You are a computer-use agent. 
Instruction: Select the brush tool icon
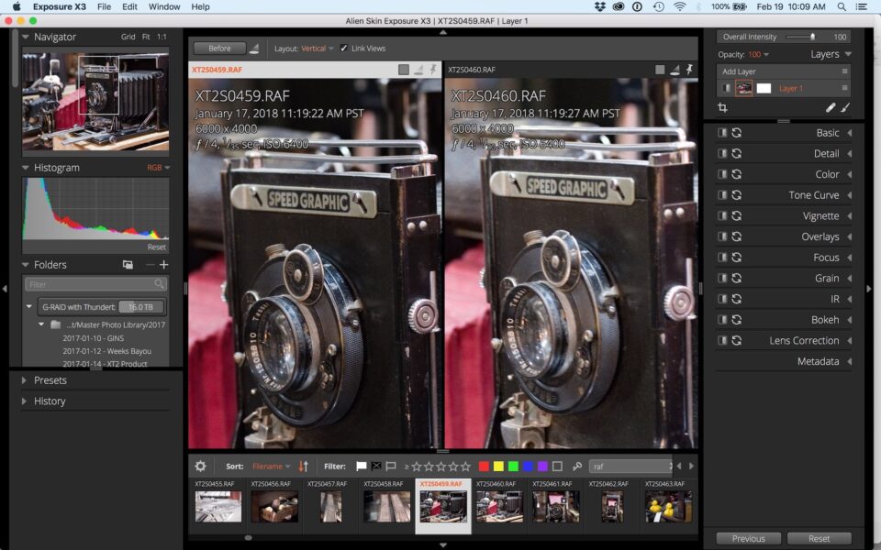coord(845,107)
